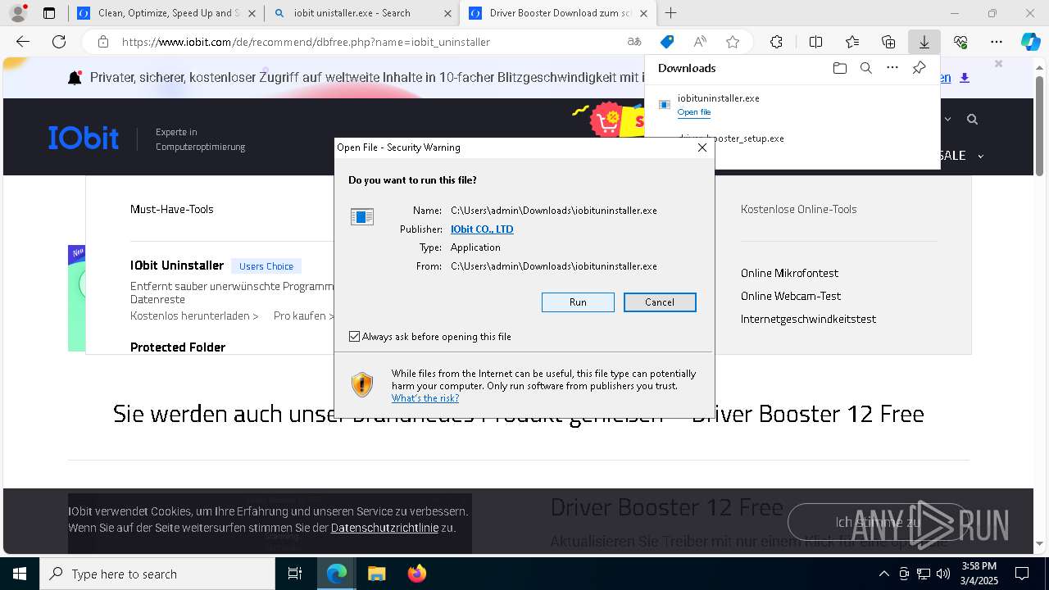Click Run in the Security Warning dialog

(578, 302)
